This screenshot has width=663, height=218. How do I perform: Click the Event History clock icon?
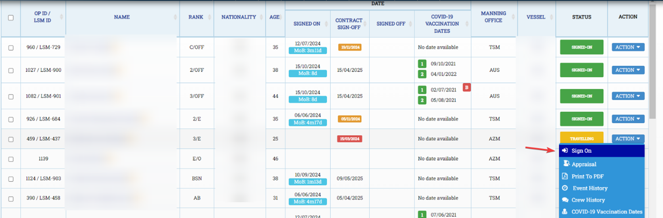click(x=565, y=188)
